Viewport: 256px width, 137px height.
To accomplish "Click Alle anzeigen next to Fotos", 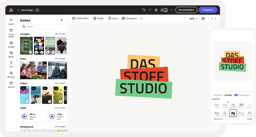I will click(60, 58).
